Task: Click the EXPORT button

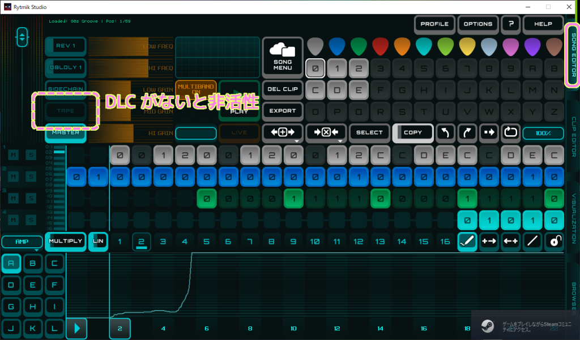Action: pyautogui.click(x=283, y=111)
